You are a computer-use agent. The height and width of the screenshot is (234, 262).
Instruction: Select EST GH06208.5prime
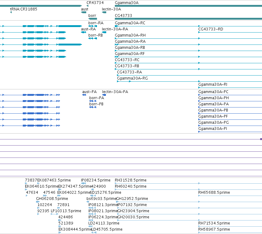[x=52, y=199]
